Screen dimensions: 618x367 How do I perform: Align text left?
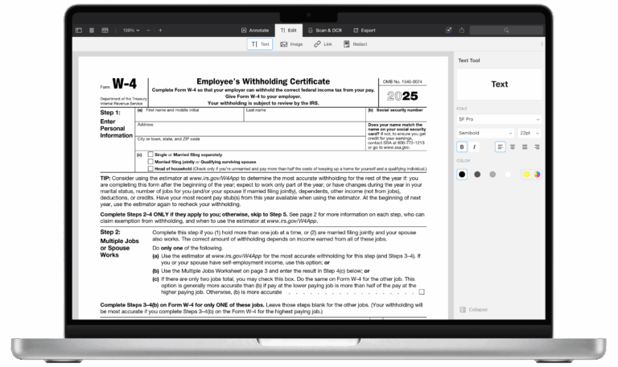[501, 147]
